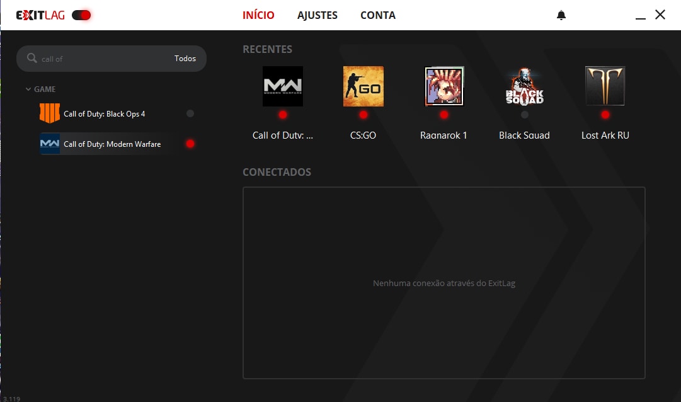Image resolution: width=681 pixels, height=402 pixels.
Task: Select Call of Duty: Modern Warfare list entry
Action: 112,144
